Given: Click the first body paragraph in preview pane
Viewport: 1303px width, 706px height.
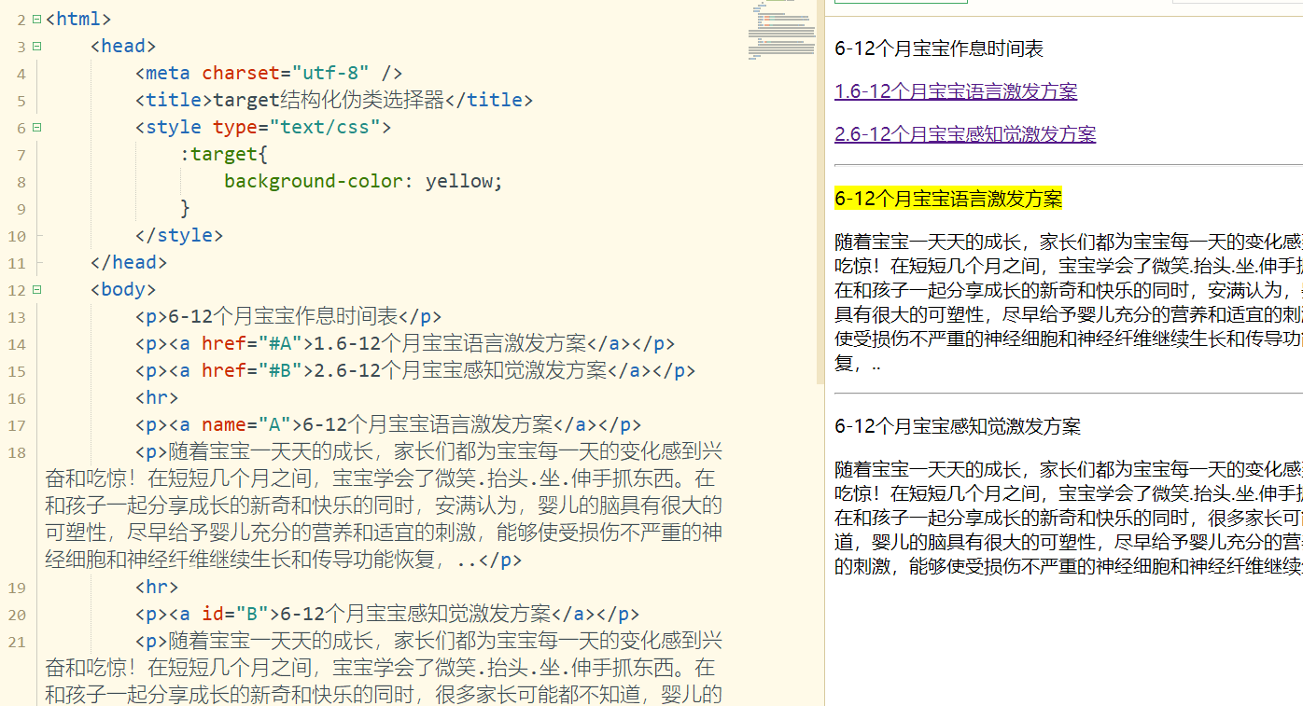Looking at the screenshot, I should (x=1068, y=302).
